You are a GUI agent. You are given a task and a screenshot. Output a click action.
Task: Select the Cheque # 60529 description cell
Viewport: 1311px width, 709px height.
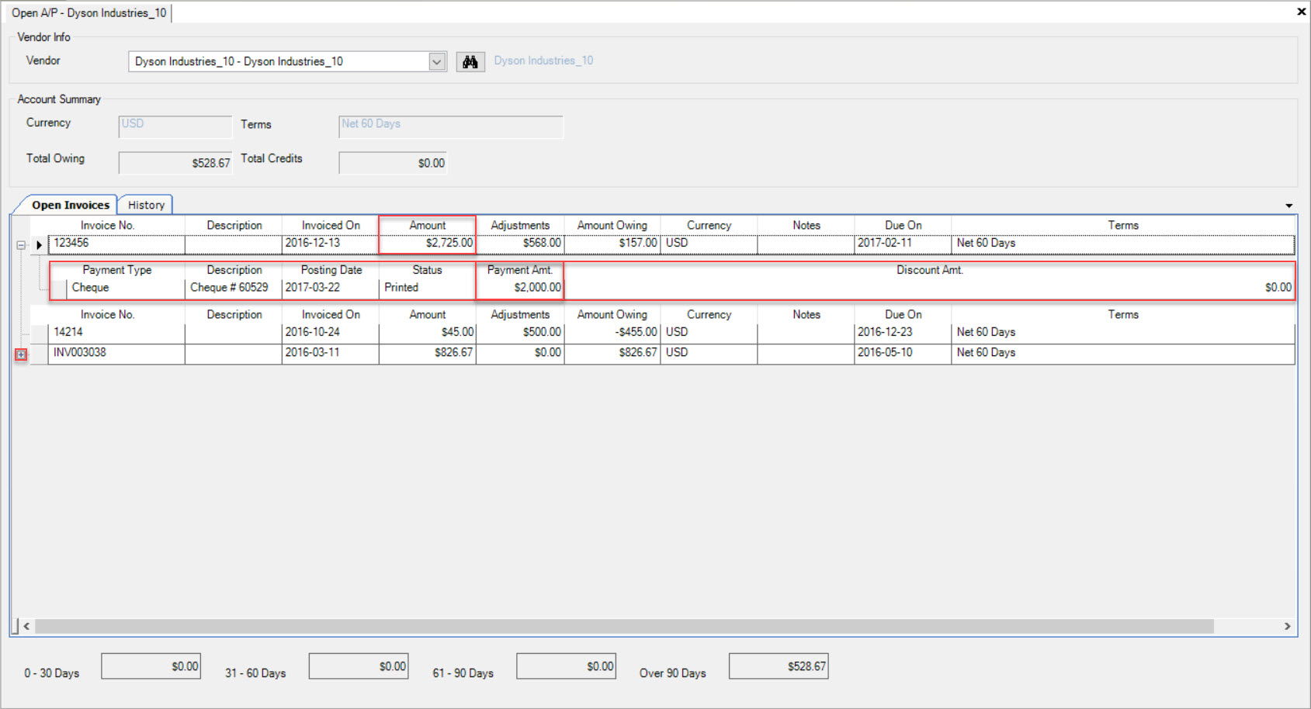[x=234, y=288]
